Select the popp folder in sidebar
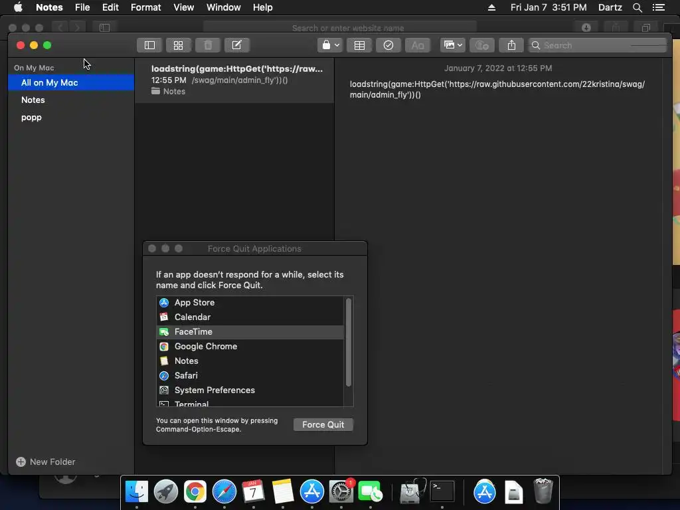Image resolution: width=680 pixels, height=510 pixels. pos(71,117)
